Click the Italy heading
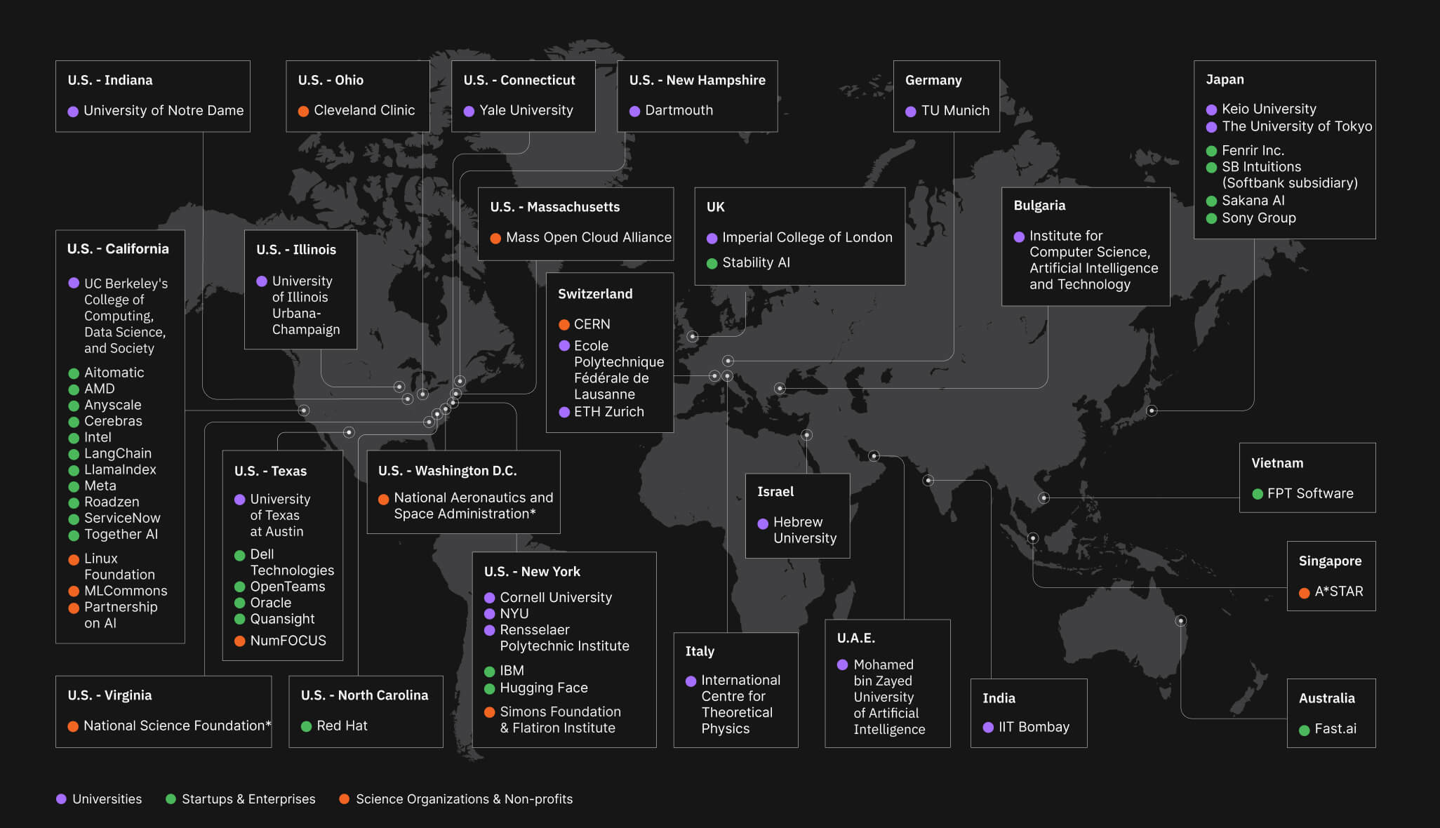 (x=700, y=651)
